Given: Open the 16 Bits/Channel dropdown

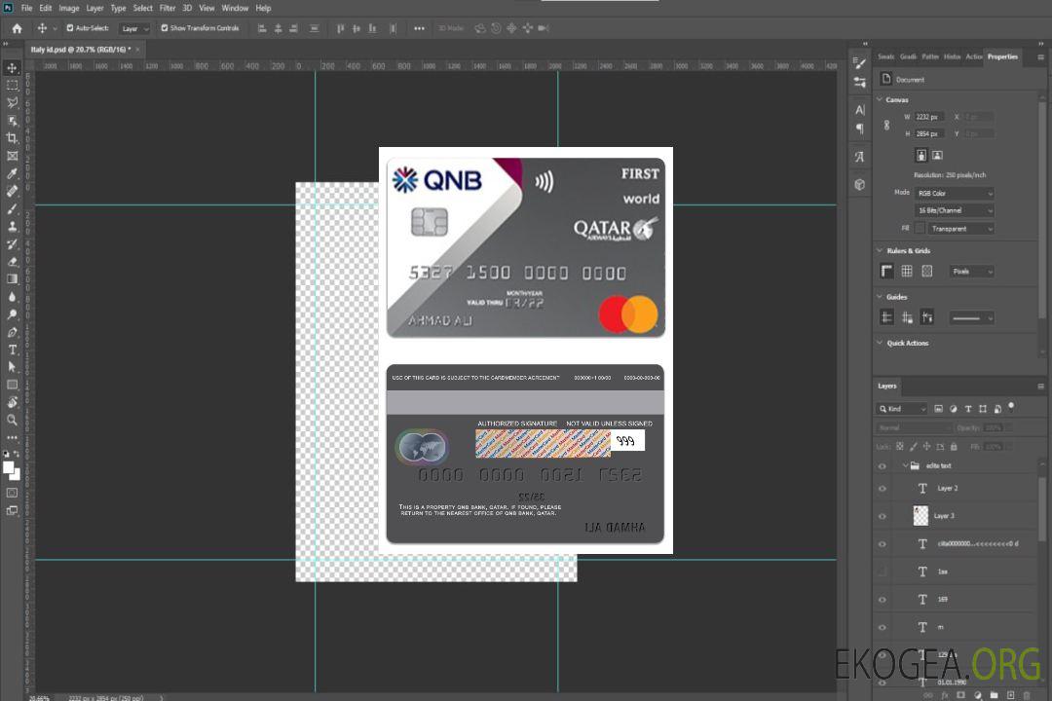Looking at the screenshot, I should click(954, 210).
